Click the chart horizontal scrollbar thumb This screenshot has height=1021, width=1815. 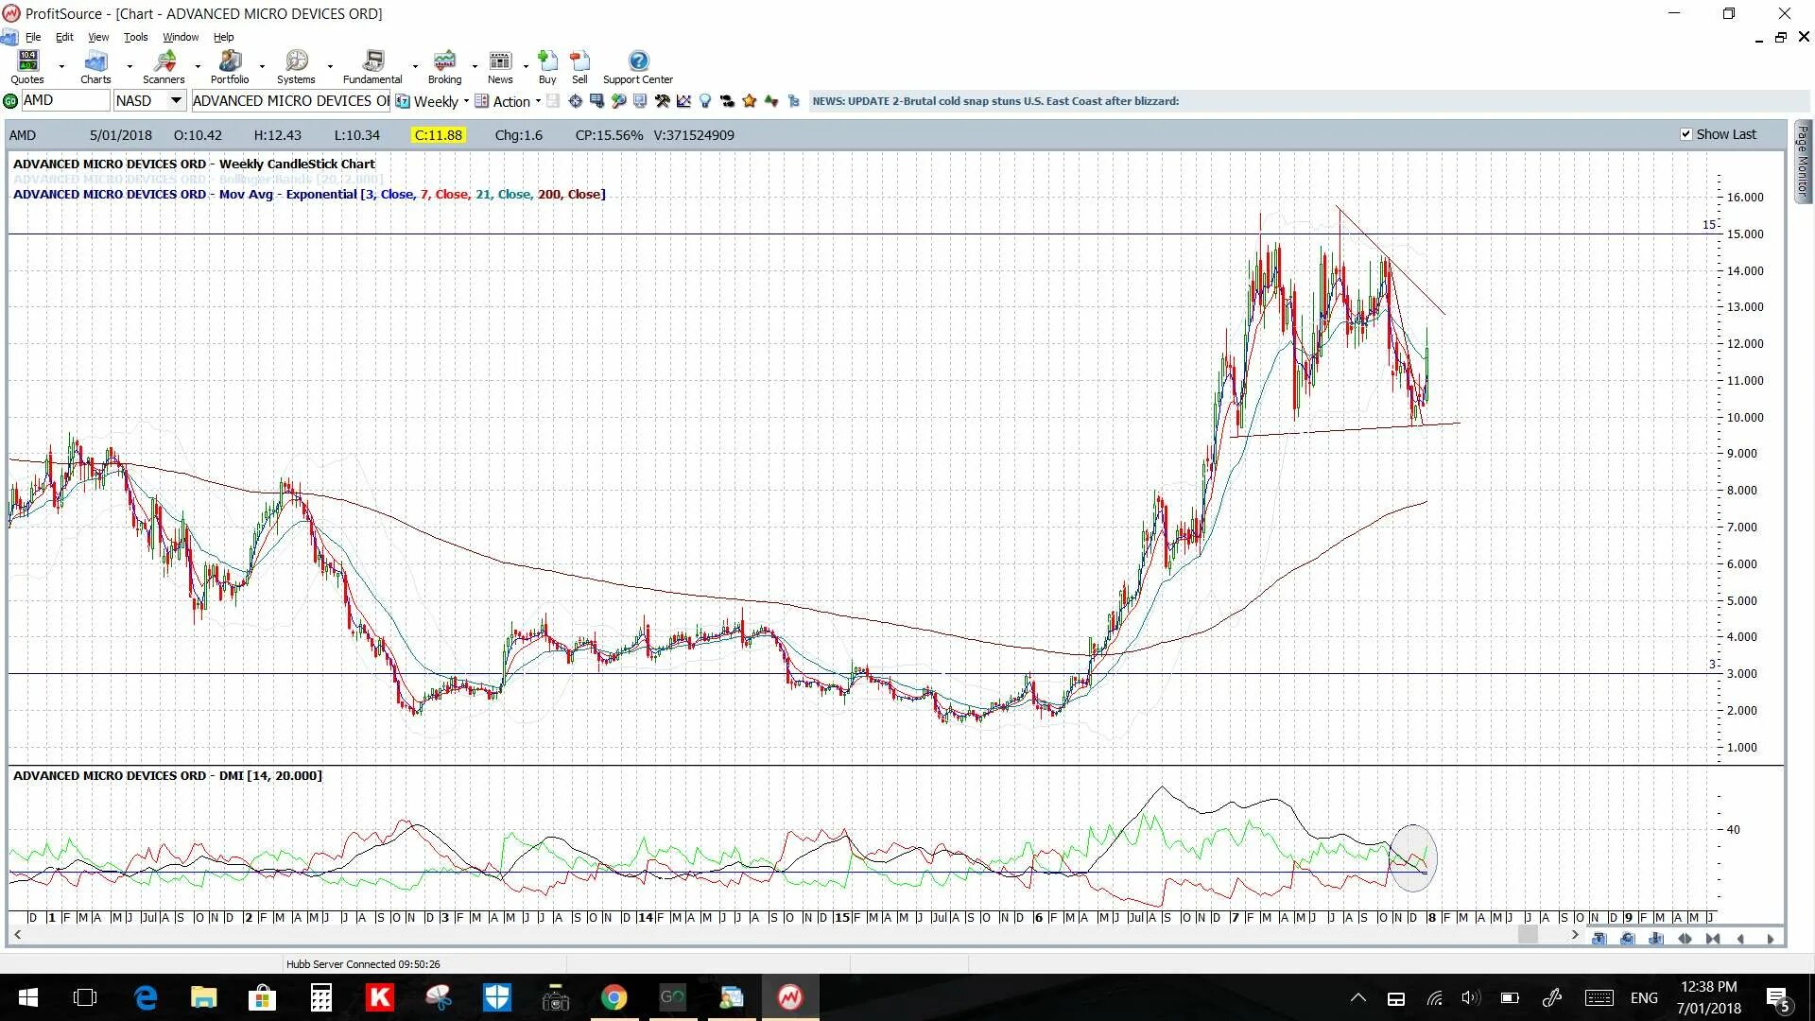pyautogui.click(x=1528, y=935)
